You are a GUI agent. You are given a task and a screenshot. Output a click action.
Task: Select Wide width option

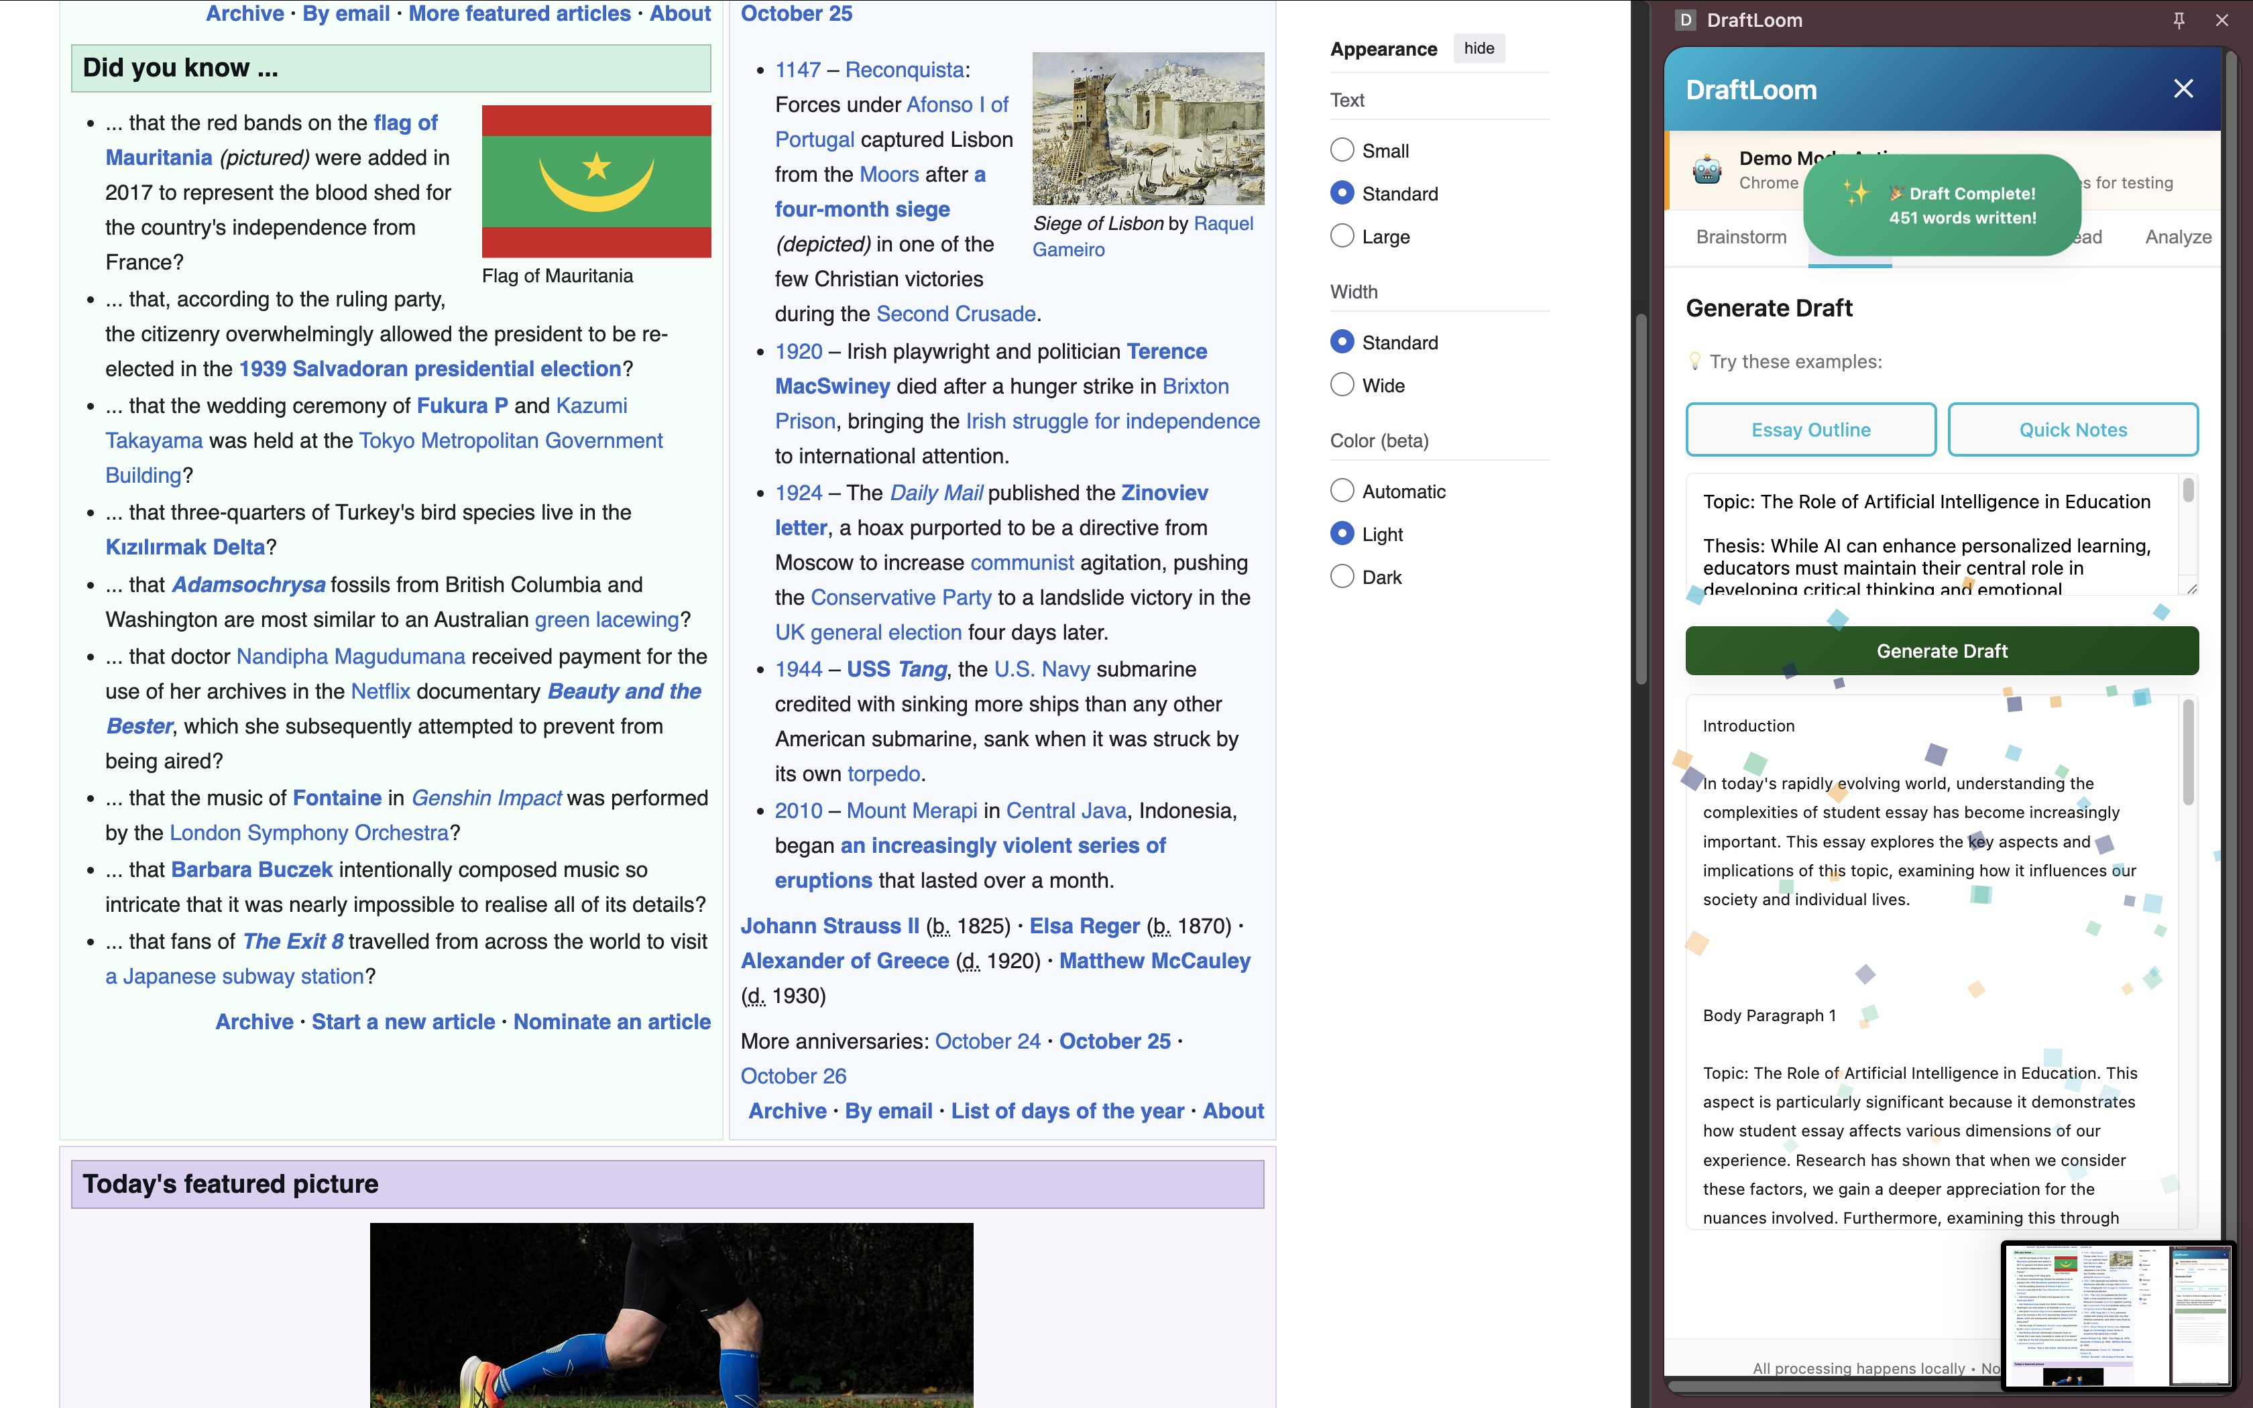[1342, 385]
